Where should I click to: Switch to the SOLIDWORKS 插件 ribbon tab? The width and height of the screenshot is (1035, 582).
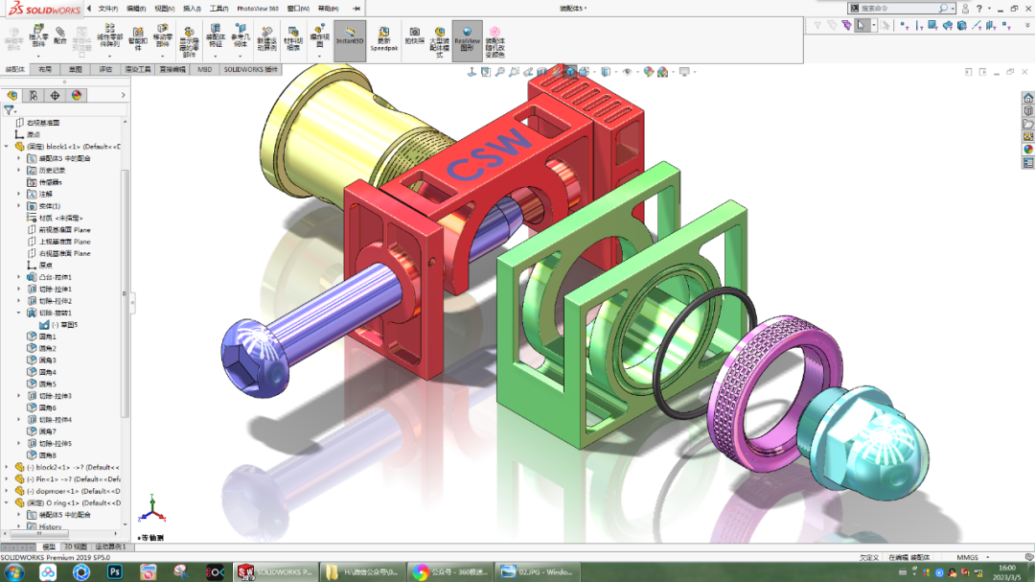point(249,69)
